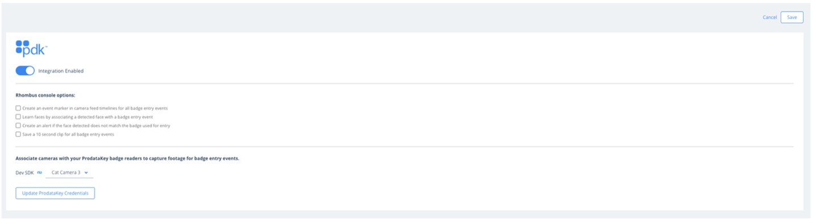Enable learn faces by associating detected face checkbox
813x224 pixels.
pos(18,117)
